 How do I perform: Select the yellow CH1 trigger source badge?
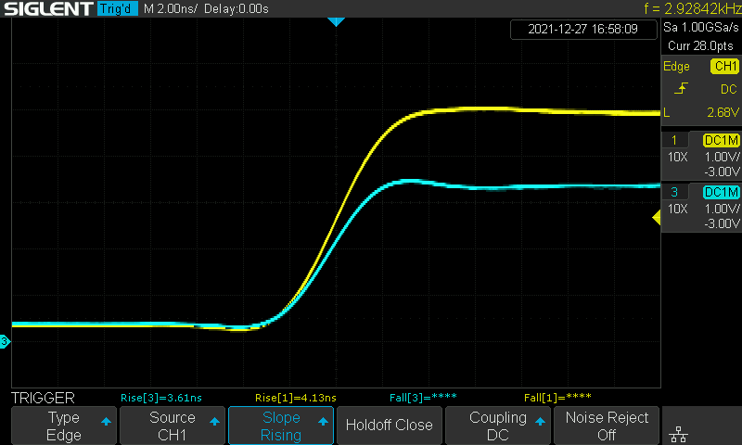(724, 66)
